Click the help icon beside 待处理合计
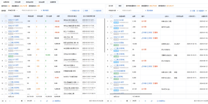Image resolution: width=208 pixels, height=104 pixels. click(26, 6)
